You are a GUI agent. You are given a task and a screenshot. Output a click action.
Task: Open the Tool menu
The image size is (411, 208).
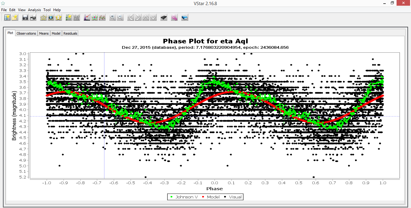pos(47,10)
